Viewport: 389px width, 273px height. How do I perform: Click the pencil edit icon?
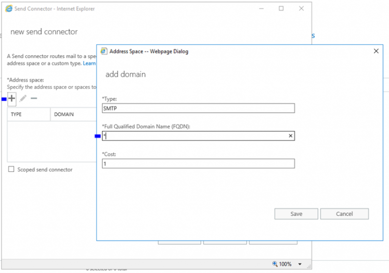pos(23,99)
